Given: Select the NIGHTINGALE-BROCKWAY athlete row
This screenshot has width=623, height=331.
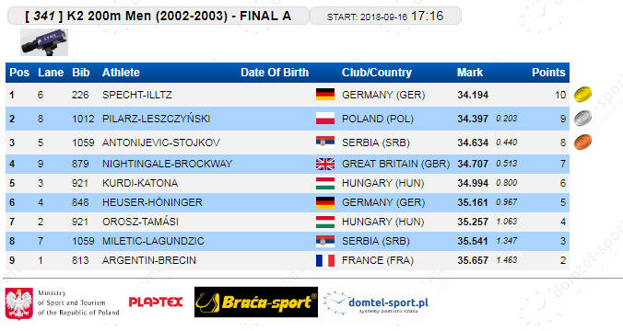Looking at the screenshot, I should (288, 164).
